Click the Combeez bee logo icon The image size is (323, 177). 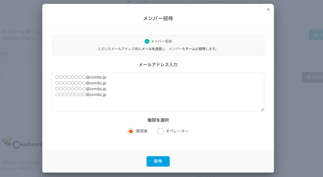(x=7, y=142)
